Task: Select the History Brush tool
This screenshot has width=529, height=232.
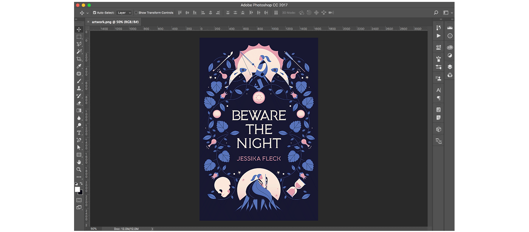Action: tap(79, 96)
